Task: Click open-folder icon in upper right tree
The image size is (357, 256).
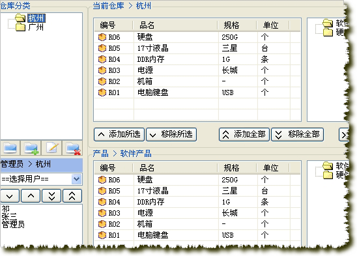Action: click(x=328, y=23)
